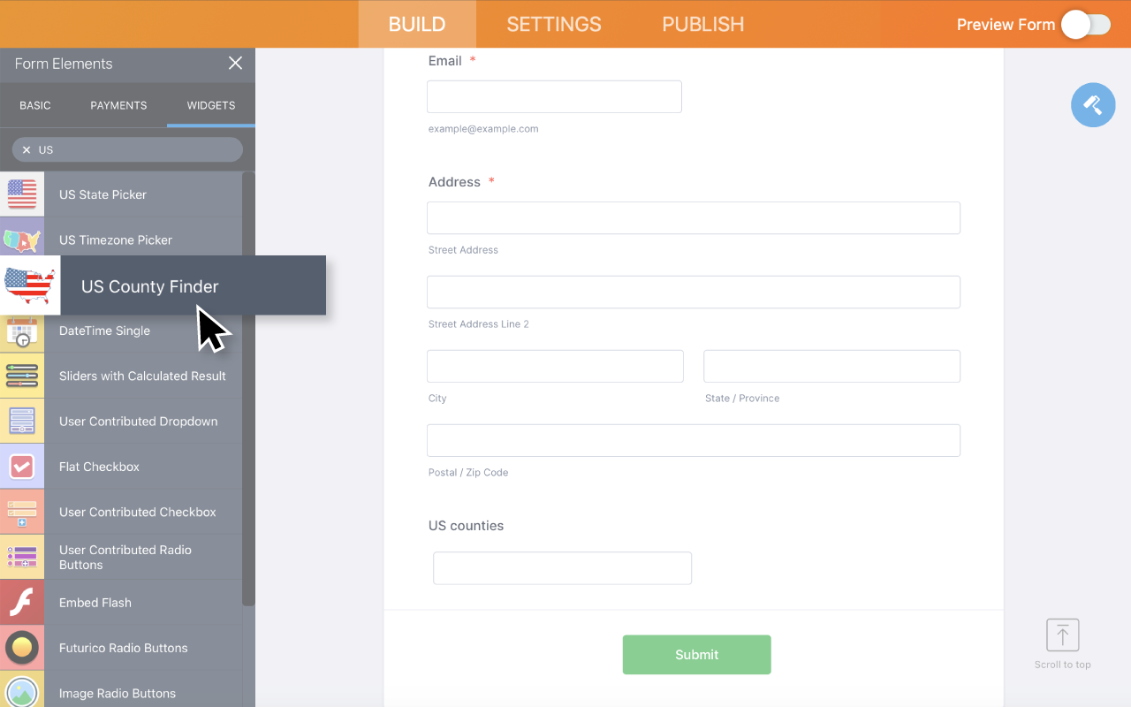Viewport: 1131px width, 707px height.
Task: Click the Futurico Radio Buttons icon
Action: tap(22, 648)
